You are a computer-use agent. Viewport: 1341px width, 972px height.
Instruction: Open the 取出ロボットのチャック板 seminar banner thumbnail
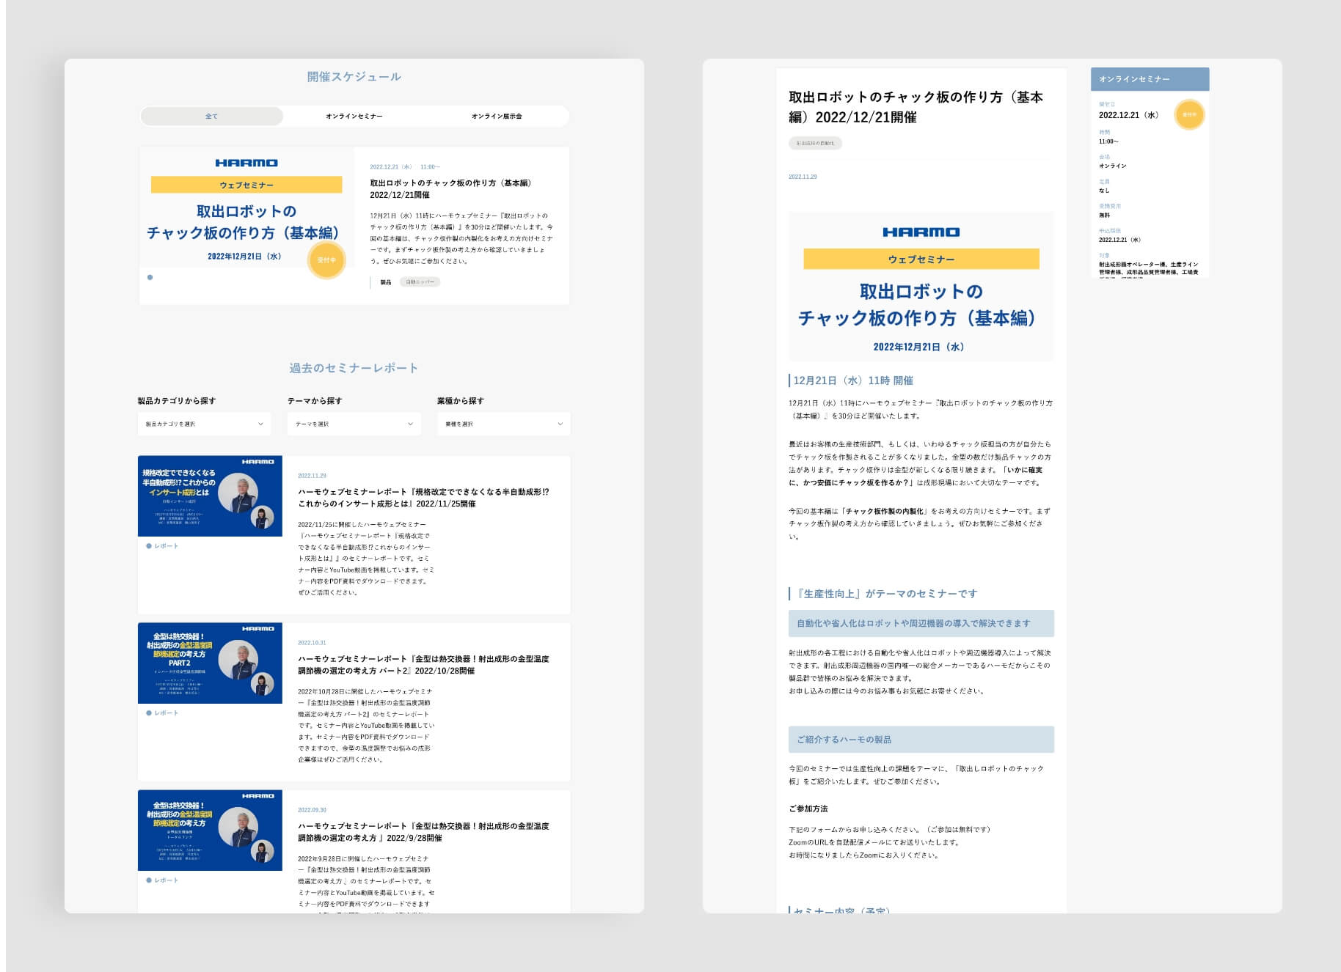246,207
